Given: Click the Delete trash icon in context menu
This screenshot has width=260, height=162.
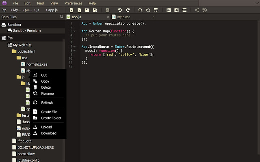Looking at the screenshot, I should (x=35, y=87).
